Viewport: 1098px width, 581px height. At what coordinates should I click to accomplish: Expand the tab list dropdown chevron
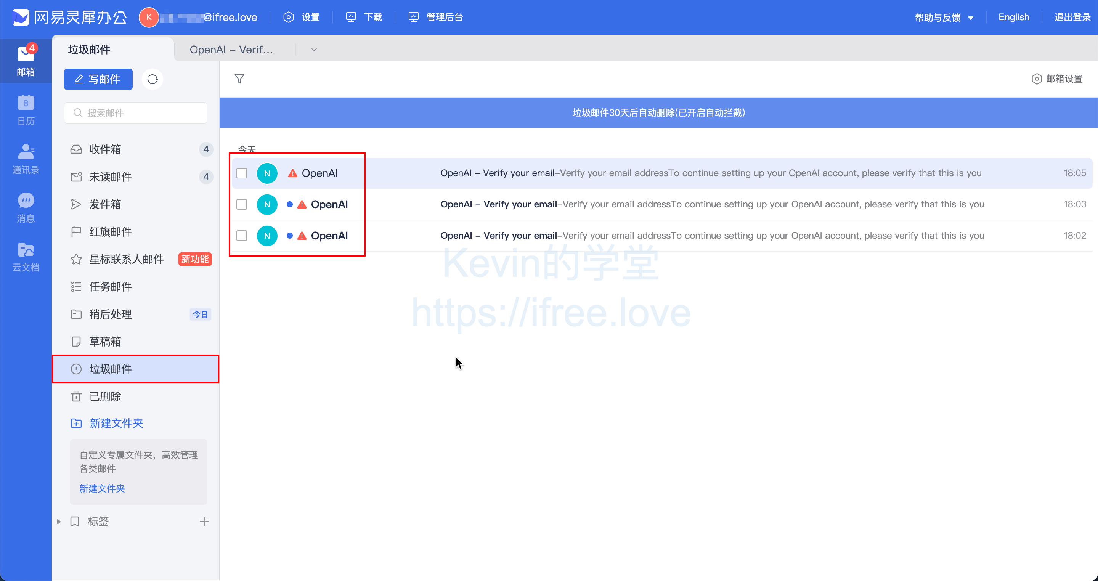point(314,50)
